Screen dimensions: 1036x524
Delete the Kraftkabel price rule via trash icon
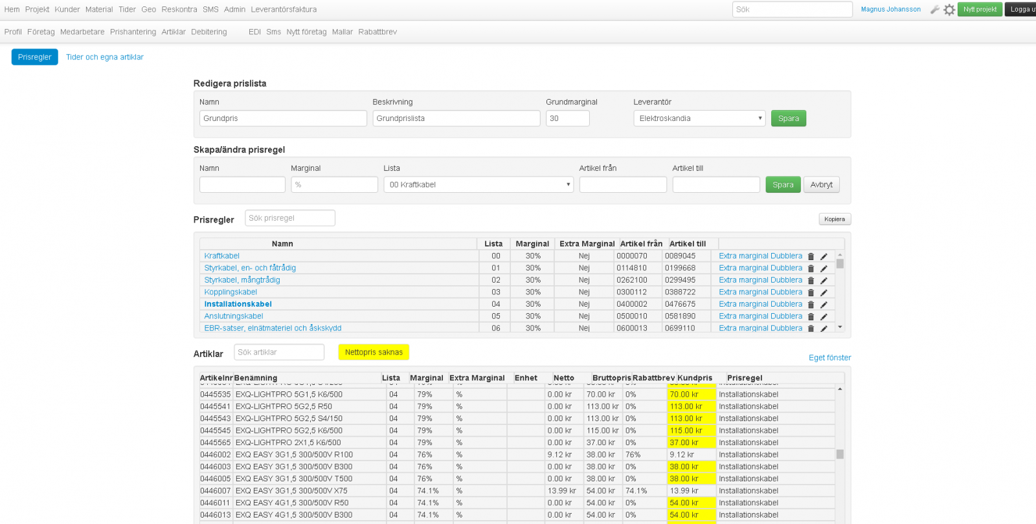pyautogui.click(x=811, y=256)
